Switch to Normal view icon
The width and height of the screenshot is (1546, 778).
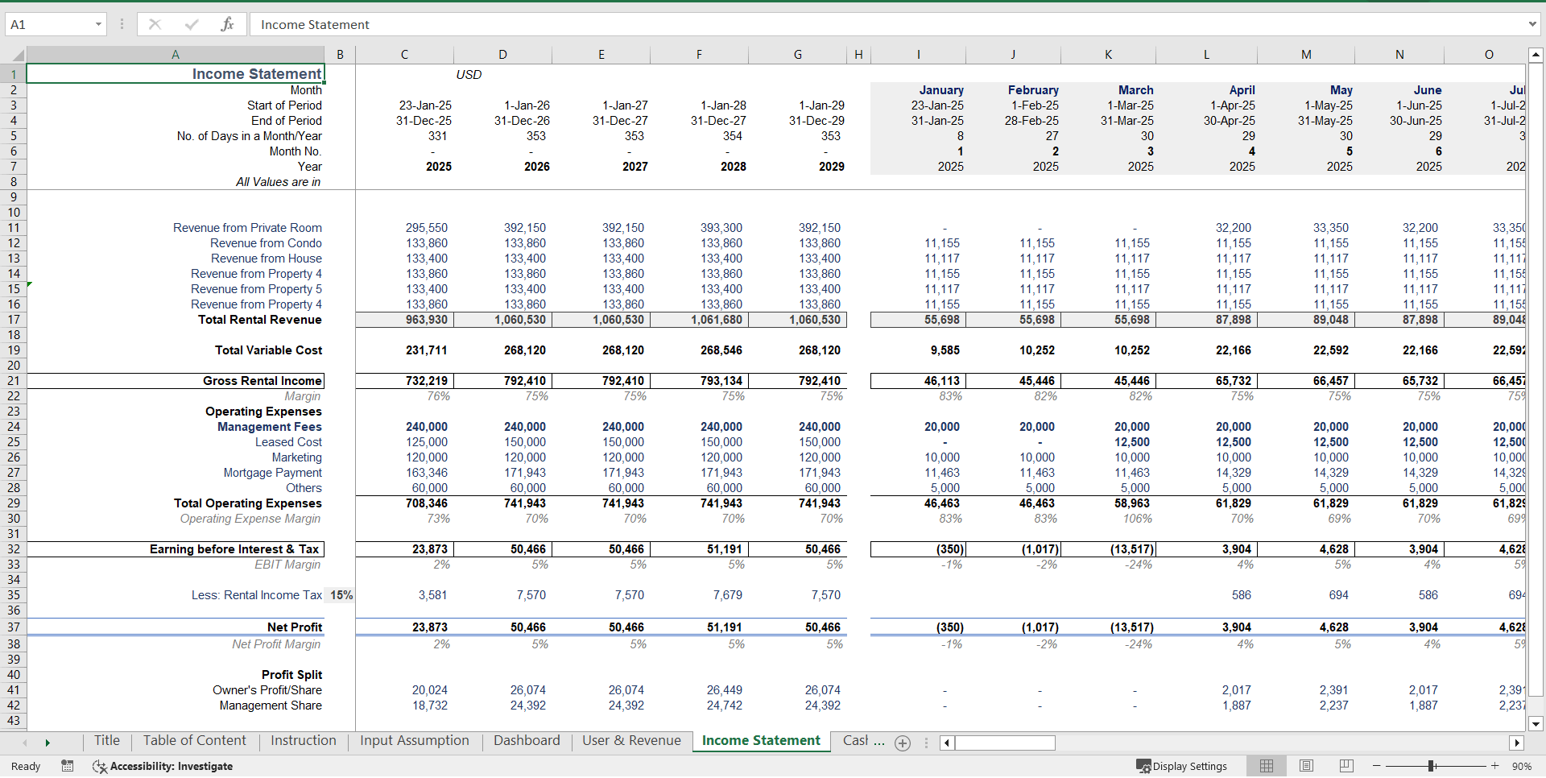point(1267,766)
